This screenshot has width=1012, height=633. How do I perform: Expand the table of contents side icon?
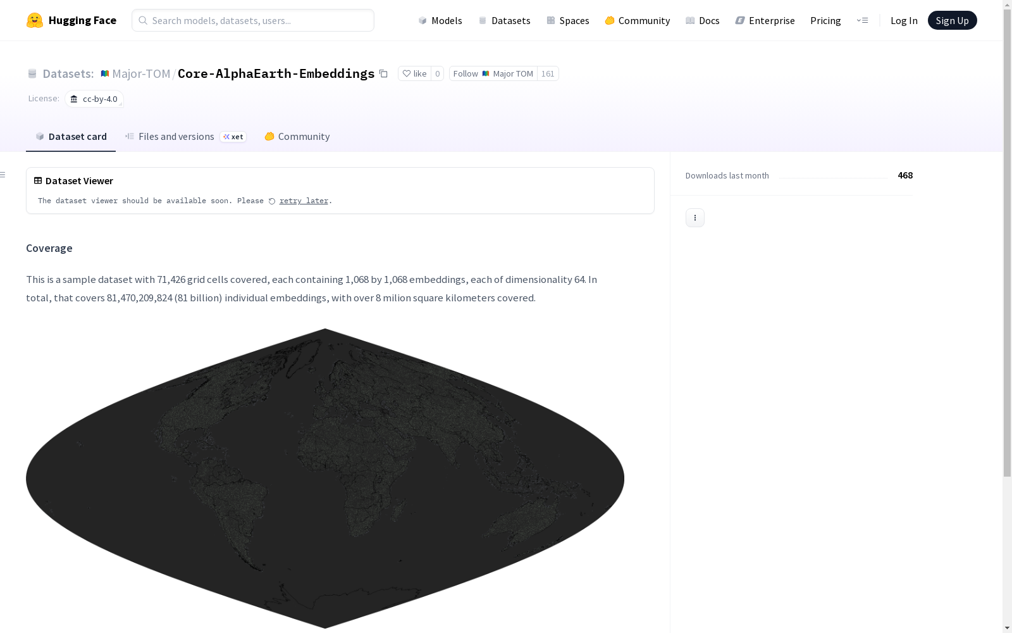click(3, 175)
